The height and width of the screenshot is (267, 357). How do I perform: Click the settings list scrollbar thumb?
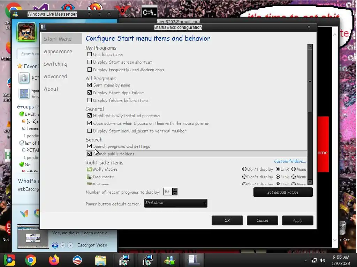point(310,81)
